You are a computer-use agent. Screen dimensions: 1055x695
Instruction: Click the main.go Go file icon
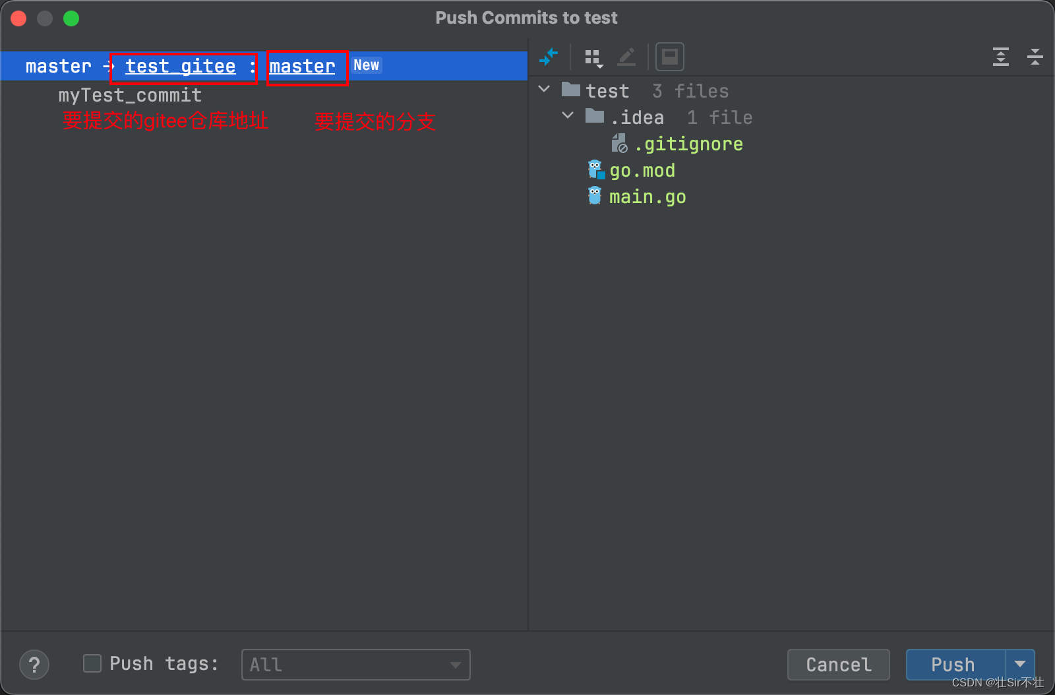tap(594, 196)
